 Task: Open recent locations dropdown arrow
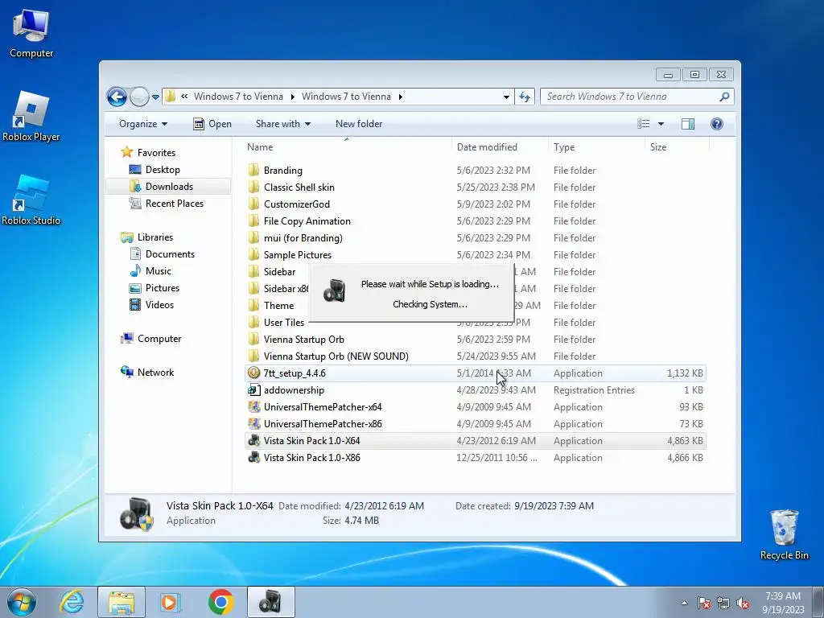click(155, 97)
